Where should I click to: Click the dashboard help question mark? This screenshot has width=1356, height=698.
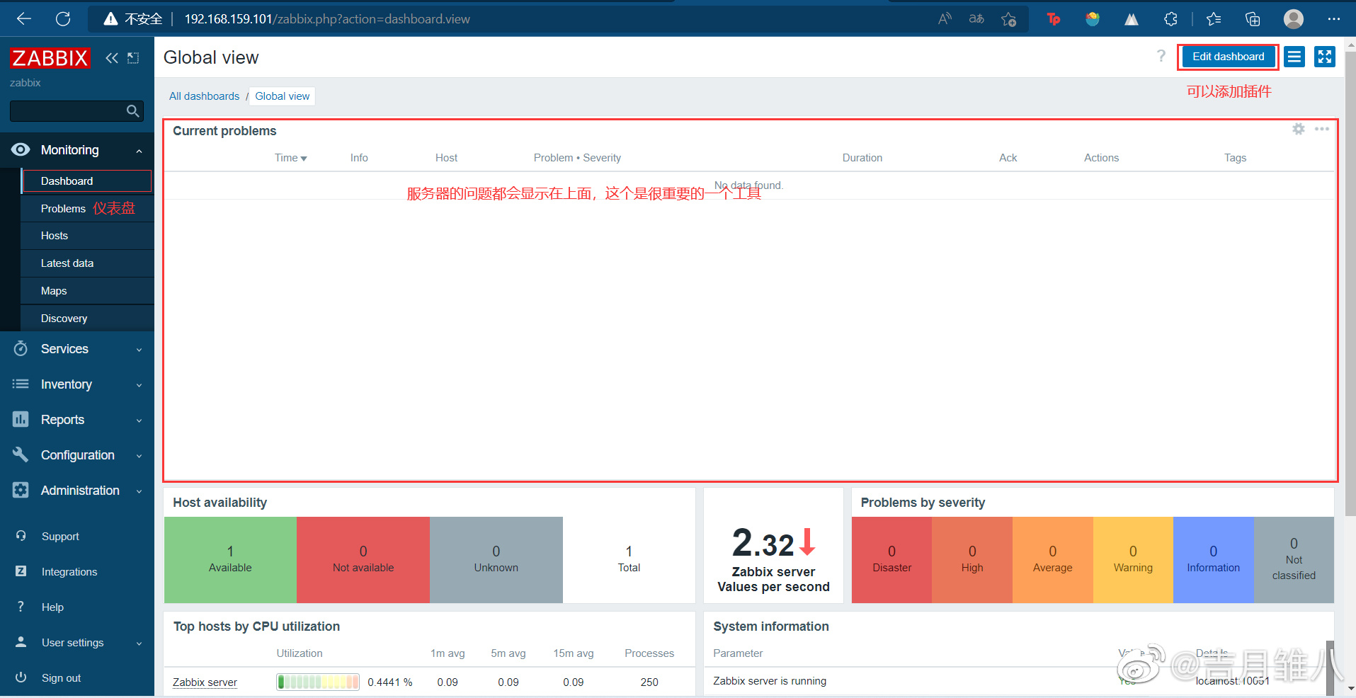1161,56
